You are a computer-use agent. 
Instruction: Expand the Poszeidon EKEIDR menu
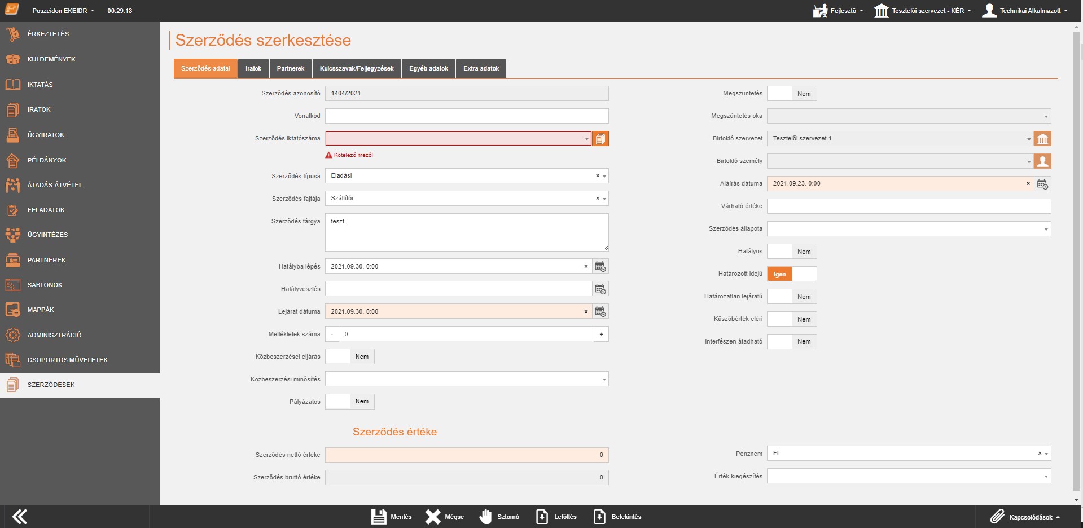click(63, 11)
